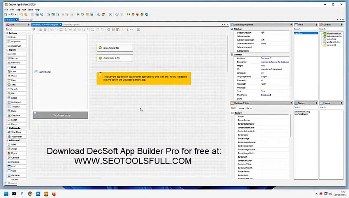Select the Color input control tool
349x198 pixels.
click(x=17, y=71)
